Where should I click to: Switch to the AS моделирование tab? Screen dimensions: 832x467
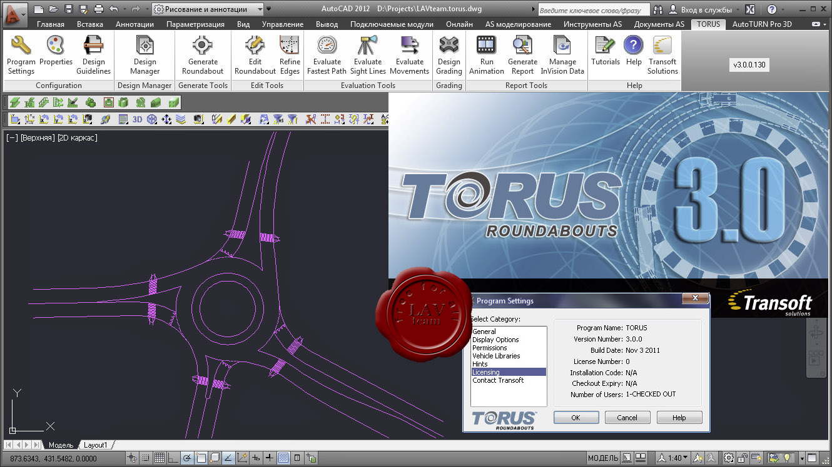pos(518,24)
